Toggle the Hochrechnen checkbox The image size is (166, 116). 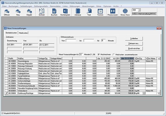click(x=99, y=55)
